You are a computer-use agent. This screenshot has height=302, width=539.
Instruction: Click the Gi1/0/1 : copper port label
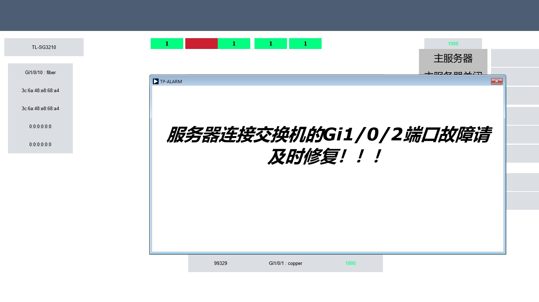[286, 263]
